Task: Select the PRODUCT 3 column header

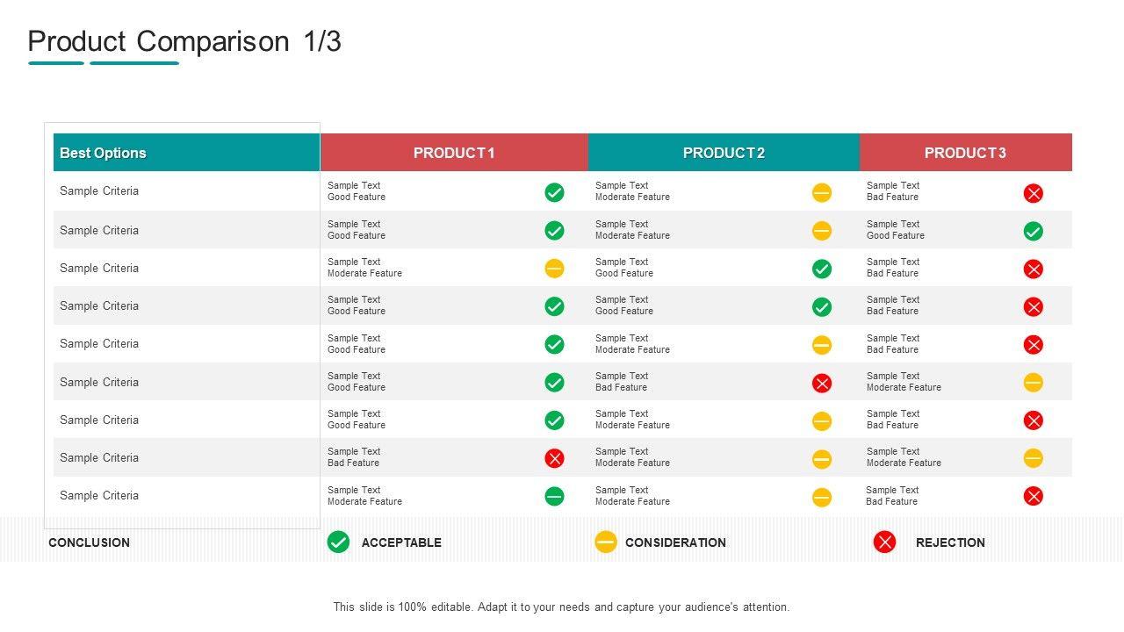Action: pos(965,153)
